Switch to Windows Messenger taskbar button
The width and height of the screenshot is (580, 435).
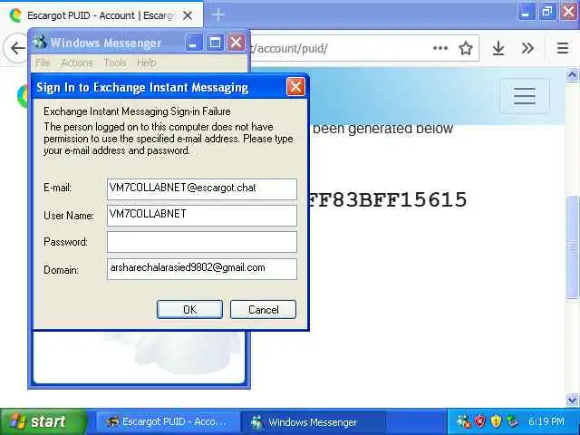(x=314, y=421)
